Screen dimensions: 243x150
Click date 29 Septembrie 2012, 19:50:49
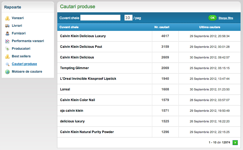coord(210,111)
